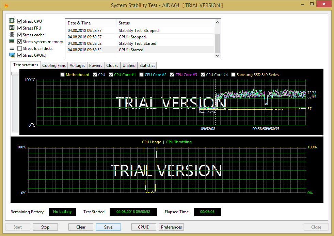This screenshot has width=334, height=236.
Task: Click the Clear button
Action: point(81,227)
